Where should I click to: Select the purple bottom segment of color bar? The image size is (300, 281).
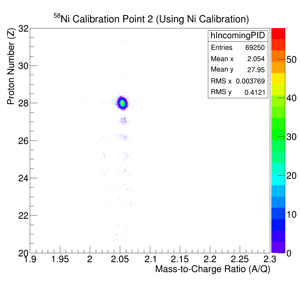click(278, 247)
